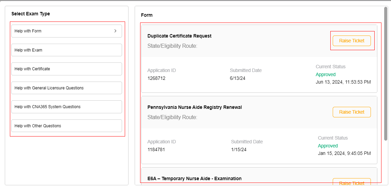
Task: Click the Approved status for application 1184781
Action: 328,146
